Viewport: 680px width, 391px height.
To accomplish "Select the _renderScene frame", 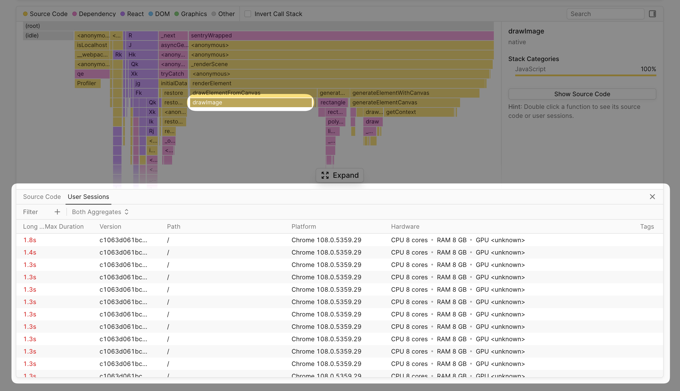I will (341, 64).
